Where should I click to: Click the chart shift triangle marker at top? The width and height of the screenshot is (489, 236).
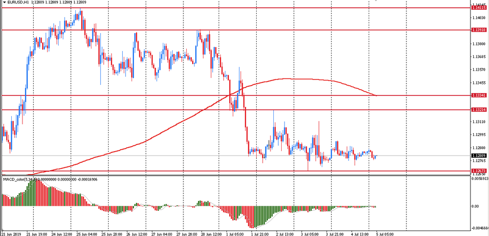point(376,0)
